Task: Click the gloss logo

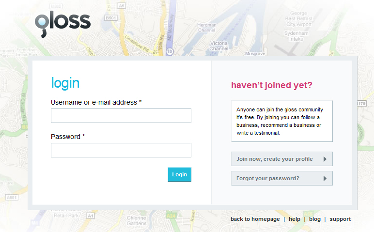Action: [x=62, y=24]
